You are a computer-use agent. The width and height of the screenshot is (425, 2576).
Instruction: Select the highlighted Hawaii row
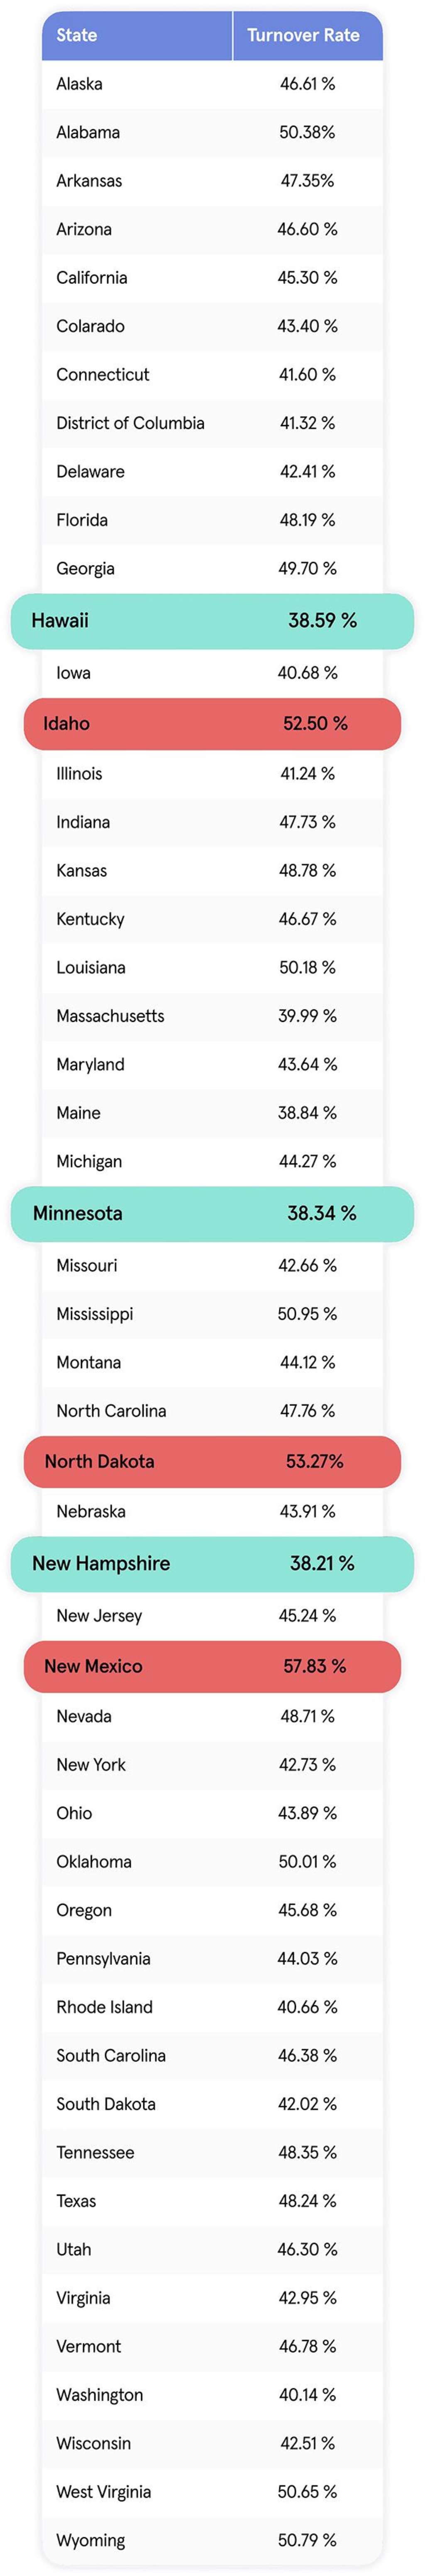pos(212,620)
